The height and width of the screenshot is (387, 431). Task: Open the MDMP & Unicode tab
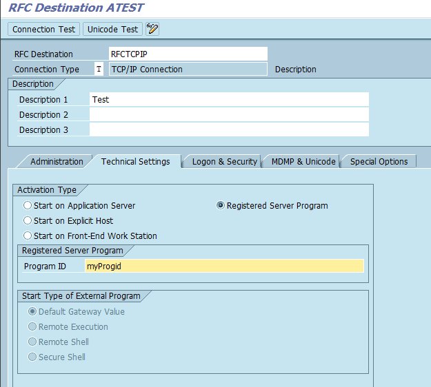(303, 162)
